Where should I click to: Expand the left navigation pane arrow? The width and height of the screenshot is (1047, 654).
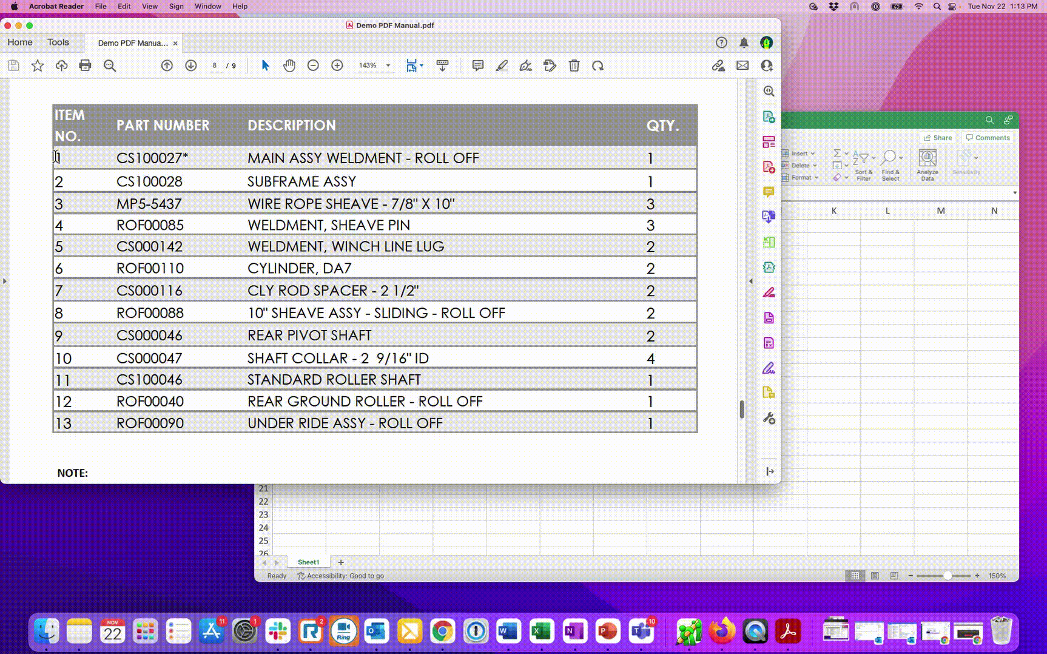5,281
